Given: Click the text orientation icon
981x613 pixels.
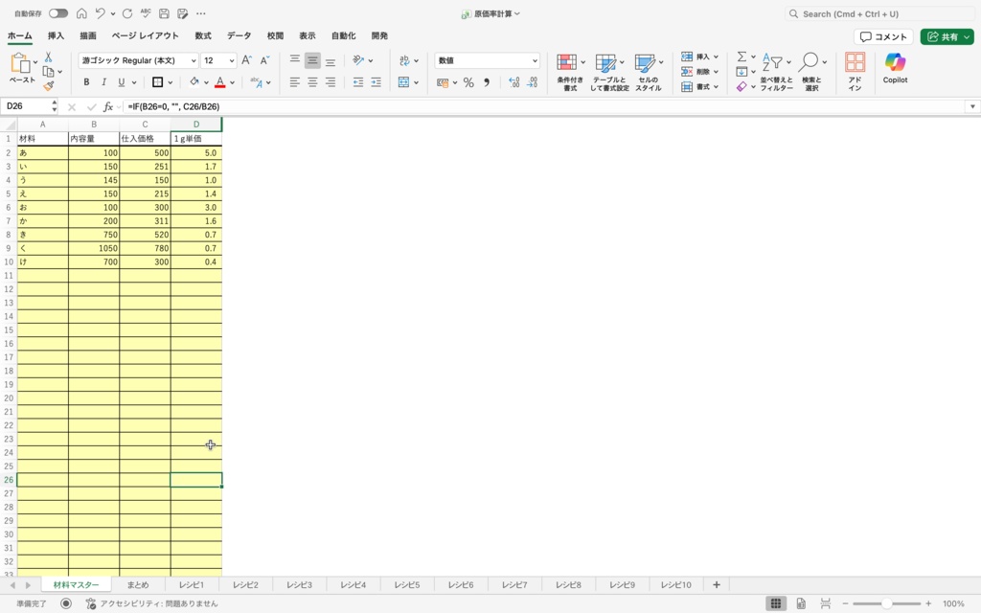Looking at the screenshot, I should 358,60.
